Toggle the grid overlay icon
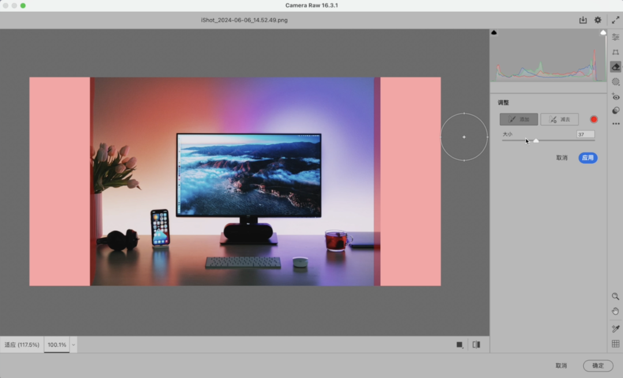The width and height of the screenshot is (623, 378). click(616, 344)
